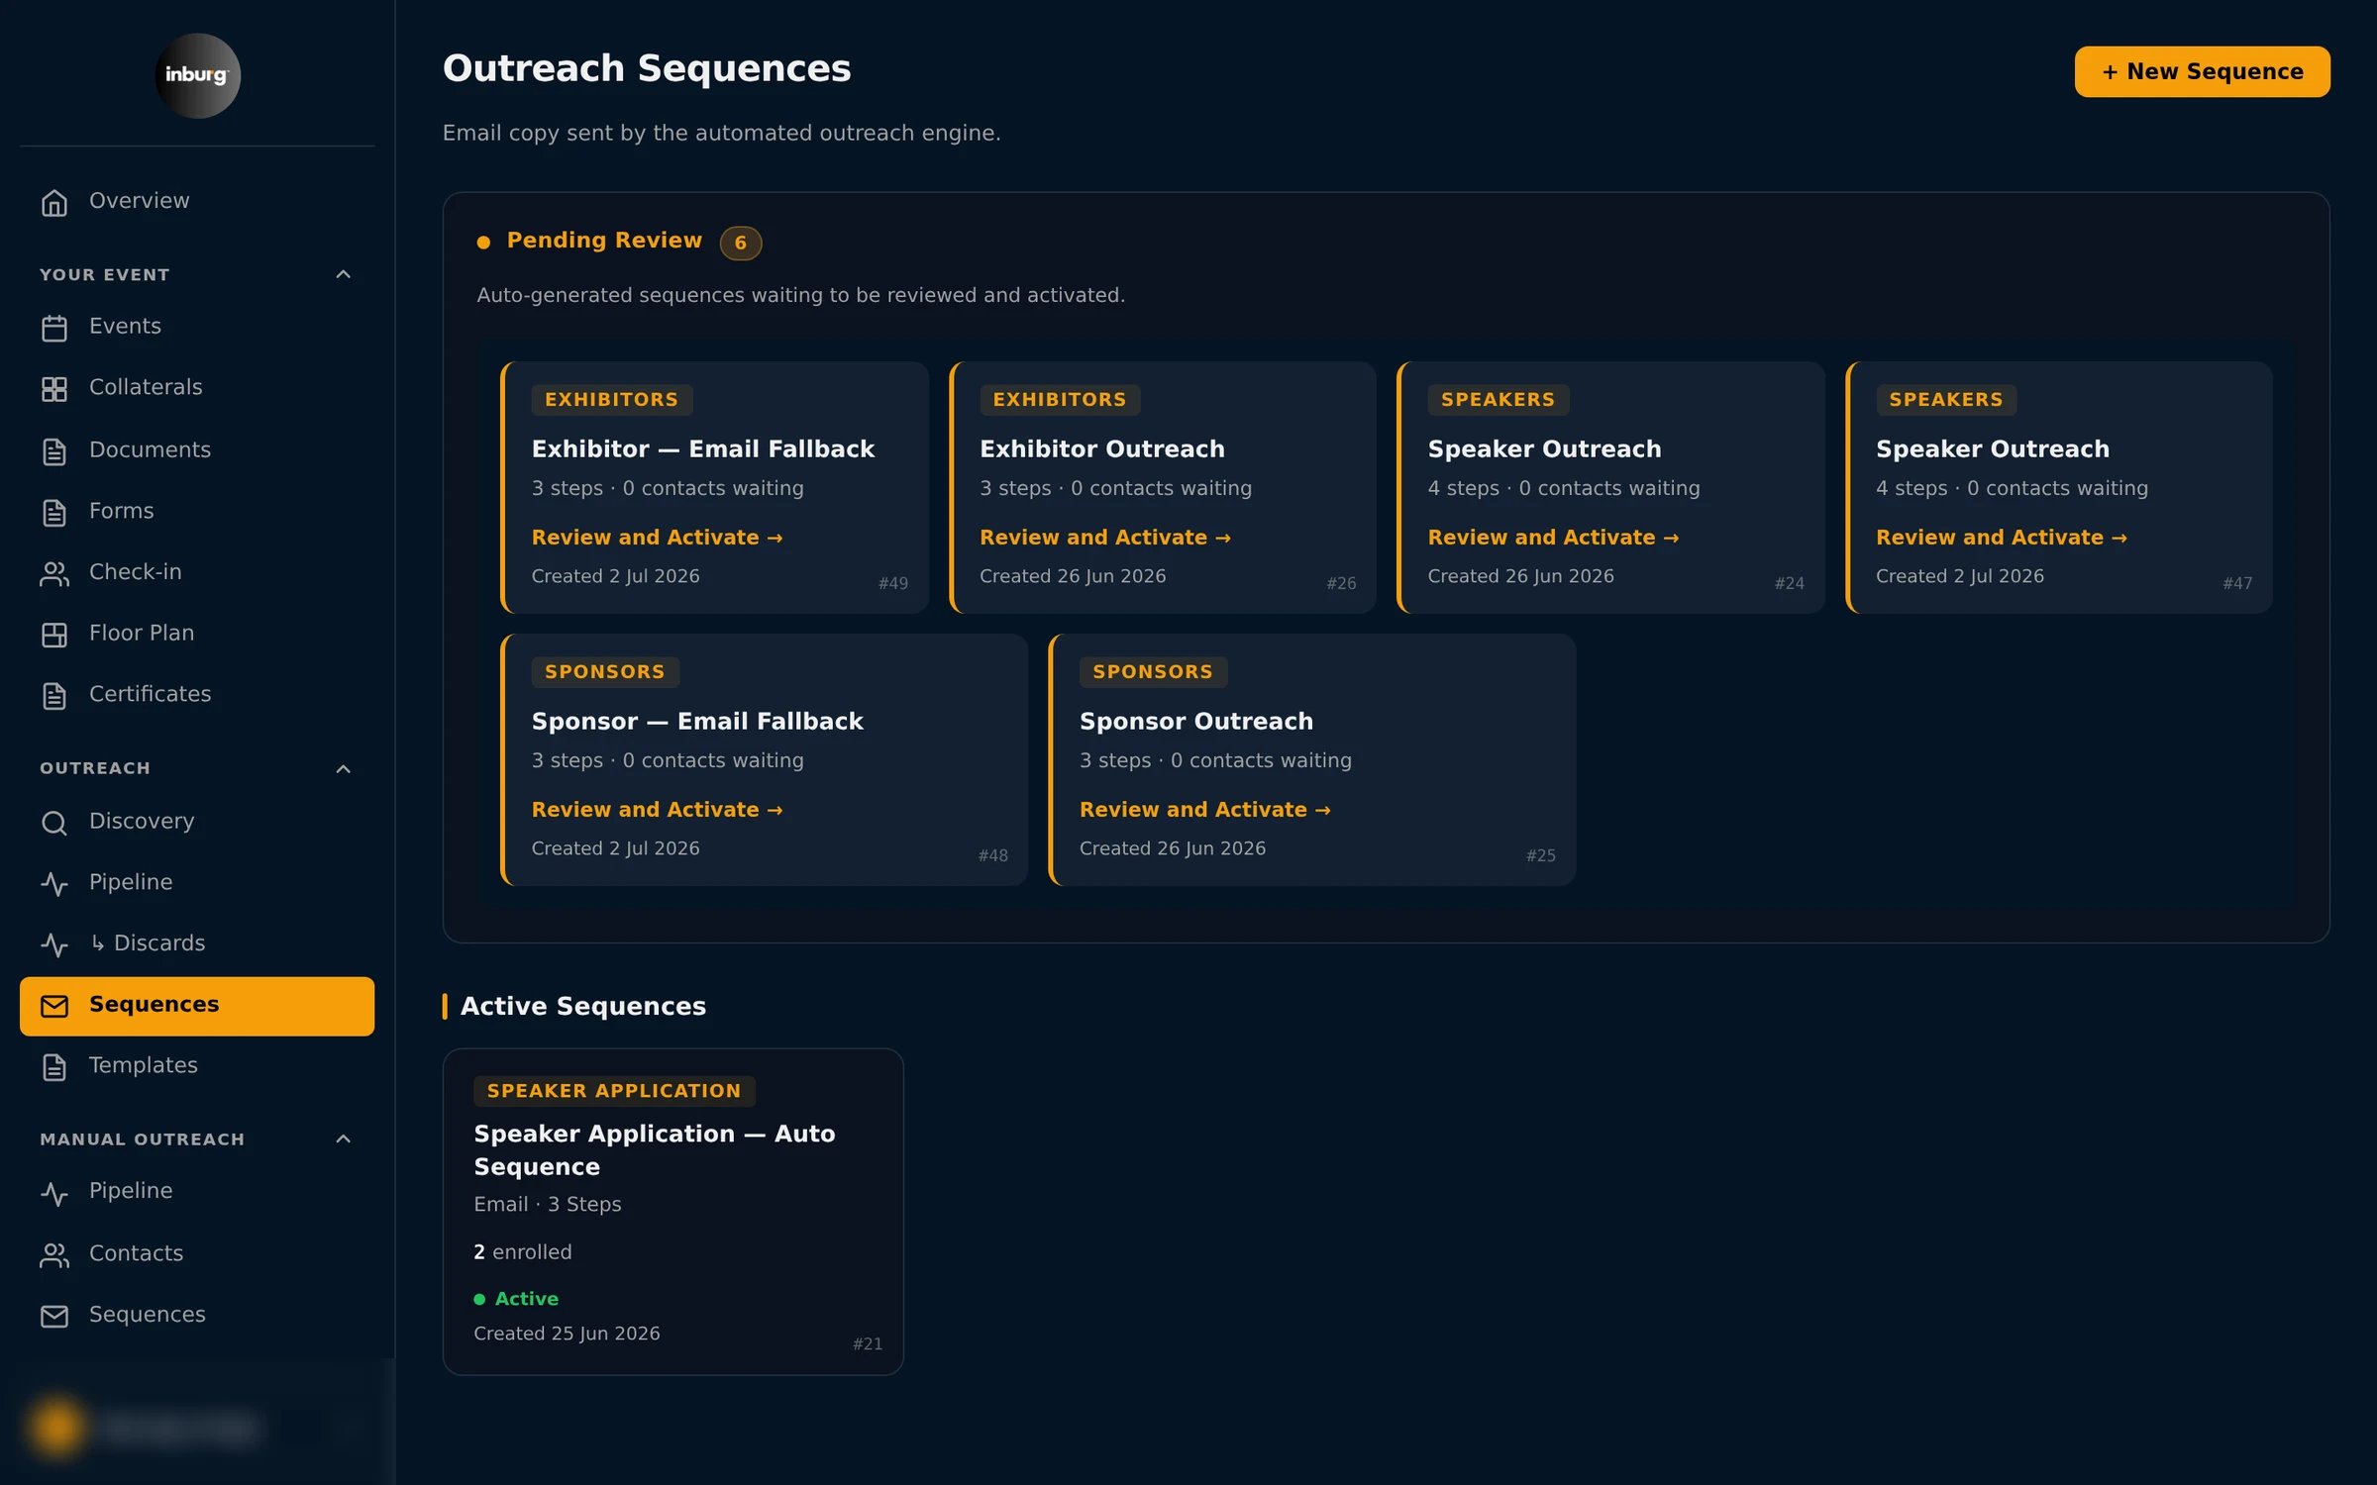Click the Active Sequences heading
The image size is (2377, 1485).
[x=582, y=1006]
